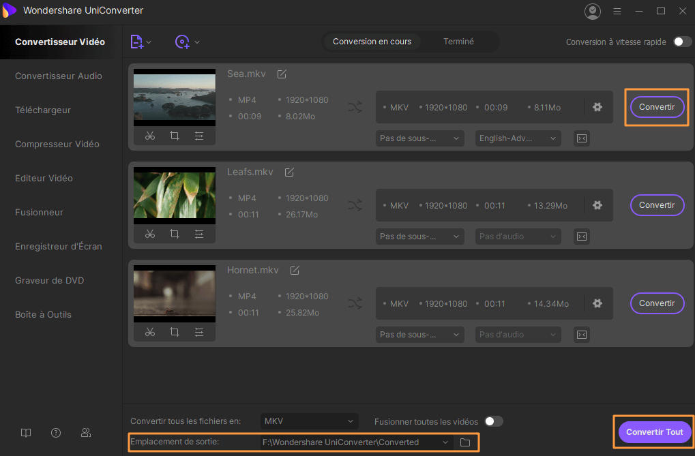Viewport: 695px width, 456px height.
Task: Click the Convertir Tout button
Action: tap(655, 432)
